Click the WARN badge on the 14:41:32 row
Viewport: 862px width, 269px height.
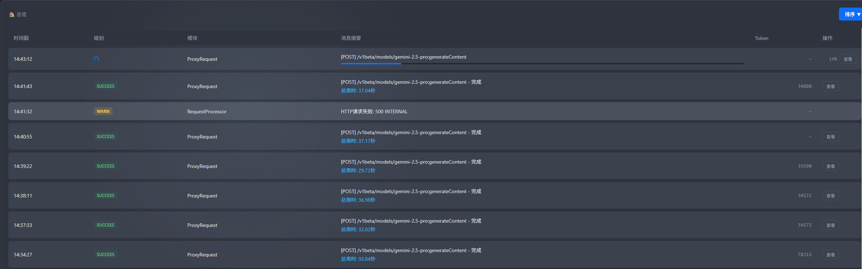pos(103,111)
